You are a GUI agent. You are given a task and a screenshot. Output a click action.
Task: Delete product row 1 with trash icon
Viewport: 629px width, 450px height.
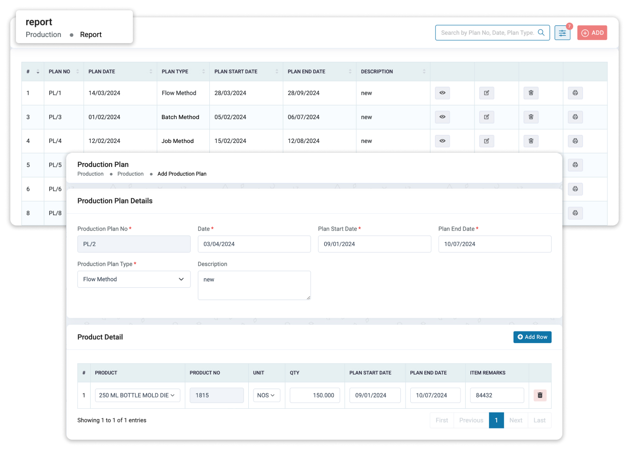coord(540,395)
